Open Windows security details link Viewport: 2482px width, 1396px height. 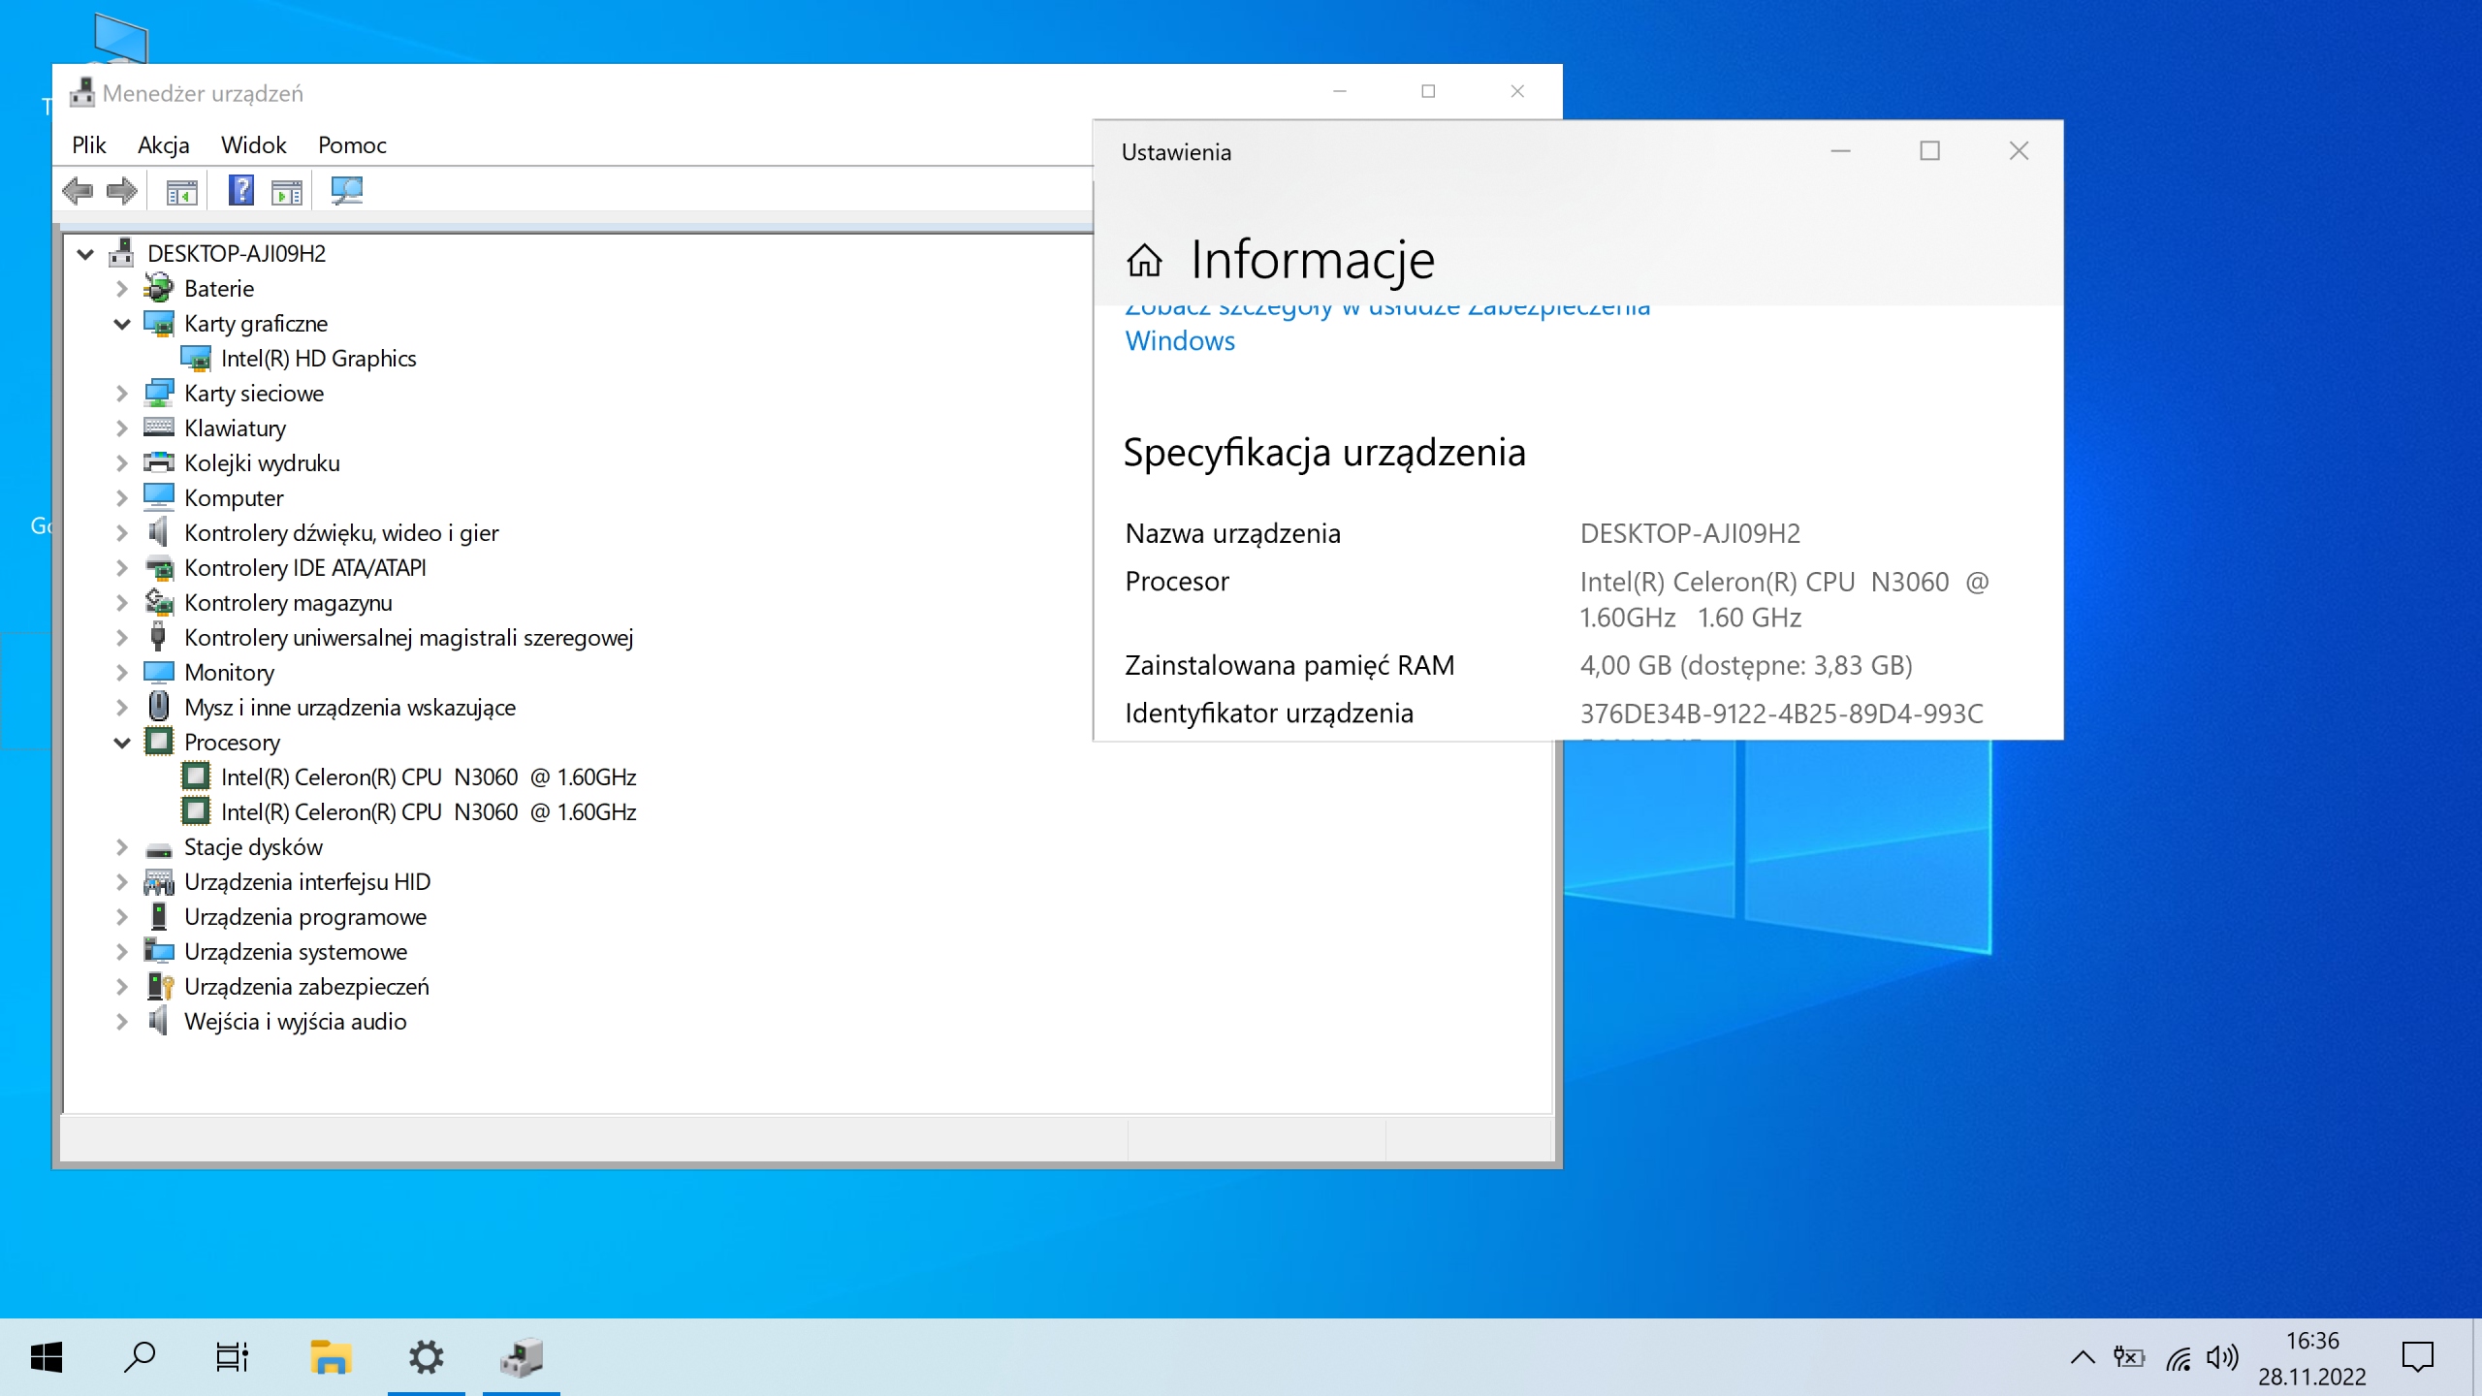(1180, 340)
